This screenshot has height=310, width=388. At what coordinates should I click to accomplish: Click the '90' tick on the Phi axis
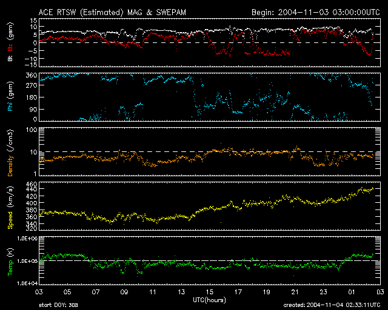coord(34,109)
